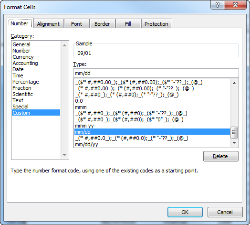Select the Fill tab
The height and width of the screenshot is (225, 250).
pos(128,24)
